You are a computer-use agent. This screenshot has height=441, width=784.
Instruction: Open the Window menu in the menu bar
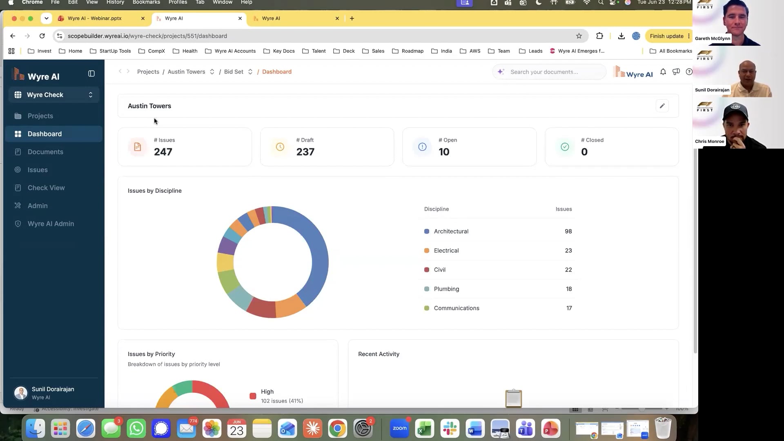[223, 2]
